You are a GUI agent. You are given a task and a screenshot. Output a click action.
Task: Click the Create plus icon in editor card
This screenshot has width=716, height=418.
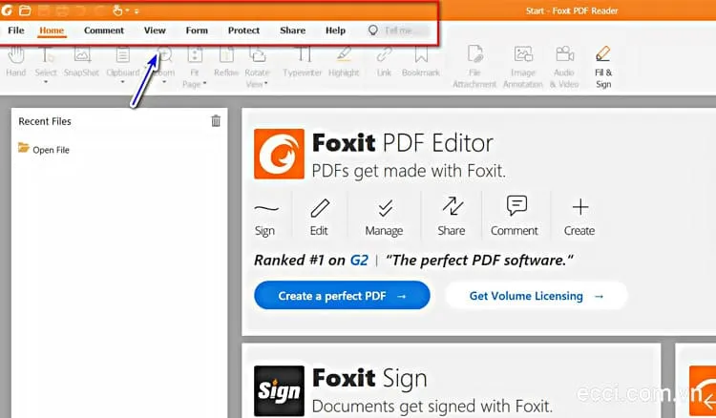point(580,207)
